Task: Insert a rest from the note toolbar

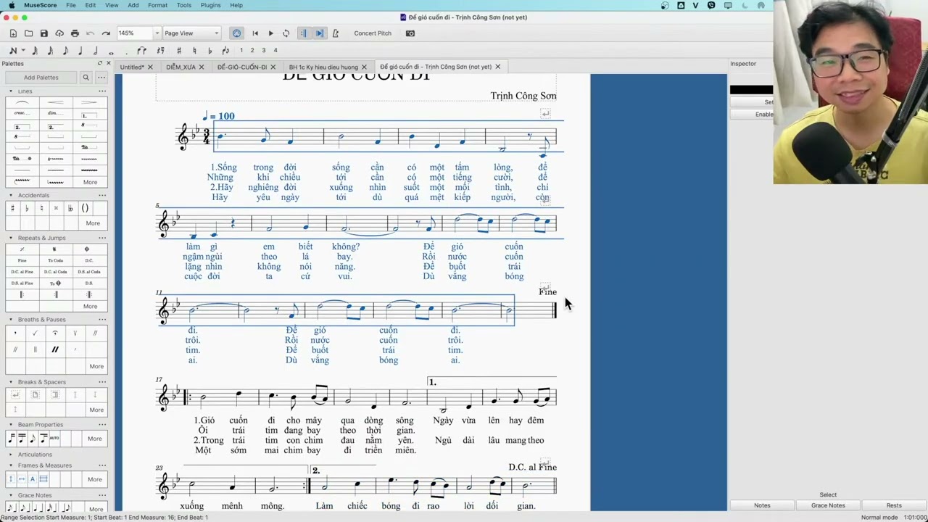Action: point(160,51)
